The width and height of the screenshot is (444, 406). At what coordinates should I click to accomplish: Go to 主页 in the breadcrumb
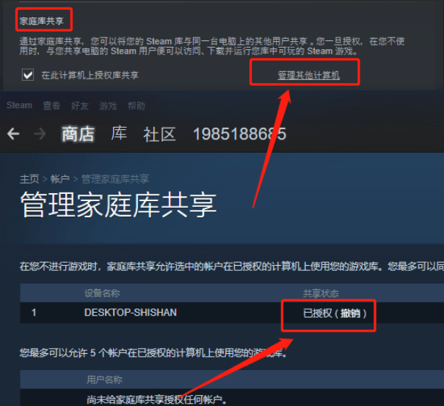click(29, 179)
